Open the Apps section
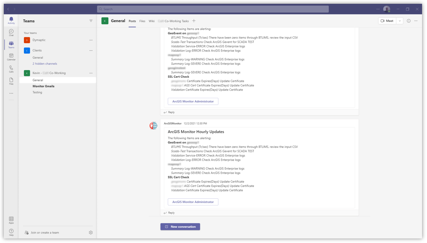Image resolution: width=427 pixels, height=243 pixels. [x=11, y=219]
